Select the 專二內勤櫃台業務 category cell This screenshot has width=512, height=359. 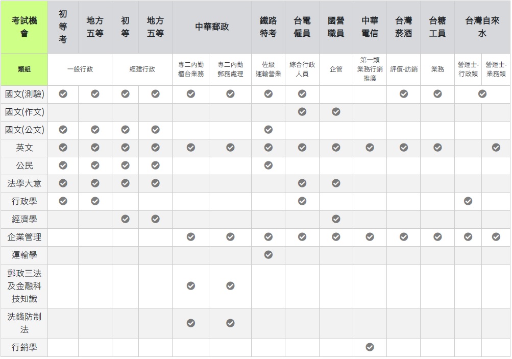191,69
